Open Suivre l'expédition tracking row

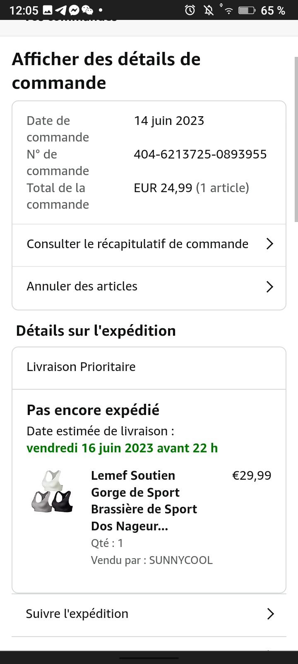coord(77,614)
